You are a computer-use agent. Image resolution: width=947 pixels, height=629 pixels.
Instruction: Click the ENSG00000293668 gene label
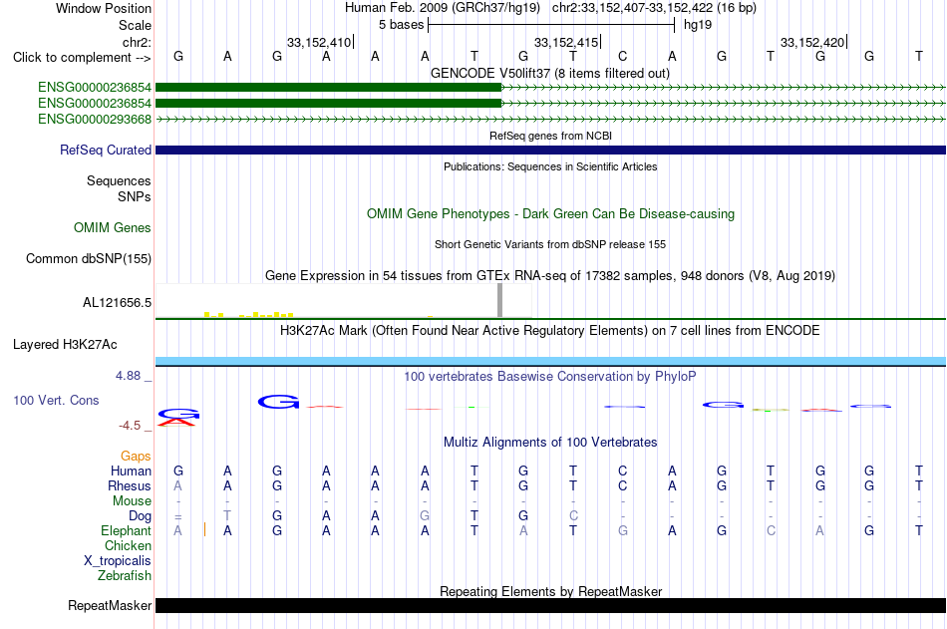click(x=95, y=119)
